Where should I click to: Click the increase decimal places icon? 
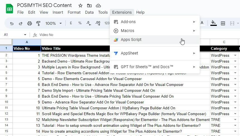(x=98, y=23)
